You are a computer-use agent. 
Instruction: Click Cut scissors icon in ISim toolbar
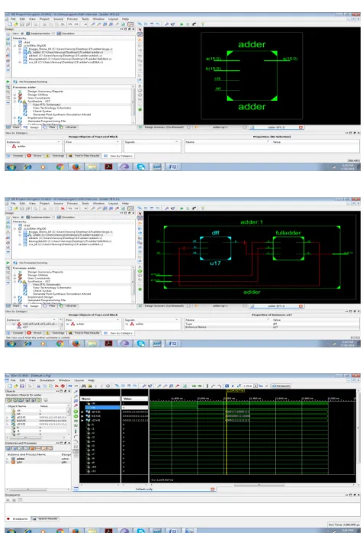coord(38,386)
